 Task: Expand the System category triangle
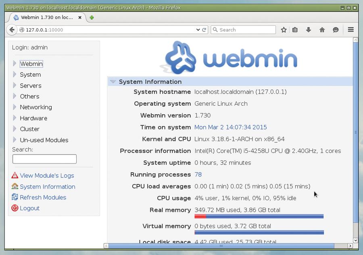pos(15,74)
